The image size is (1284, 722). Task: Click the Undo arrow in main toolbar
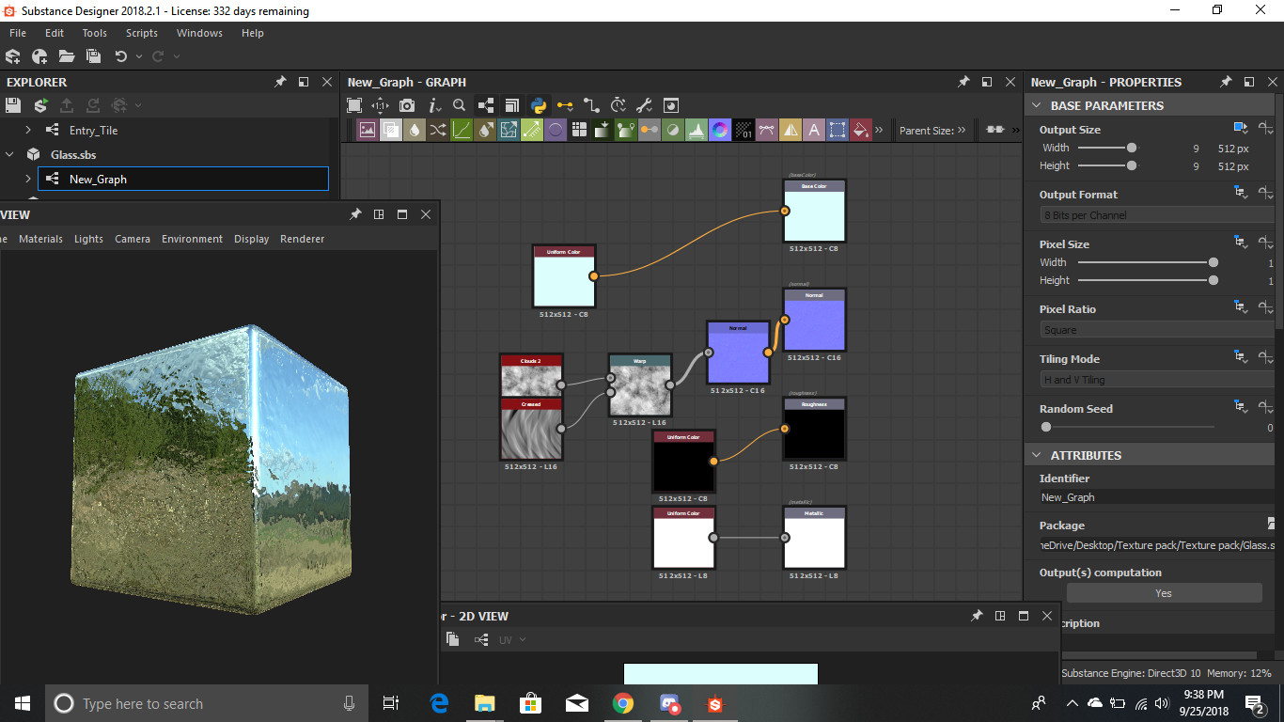120,56
